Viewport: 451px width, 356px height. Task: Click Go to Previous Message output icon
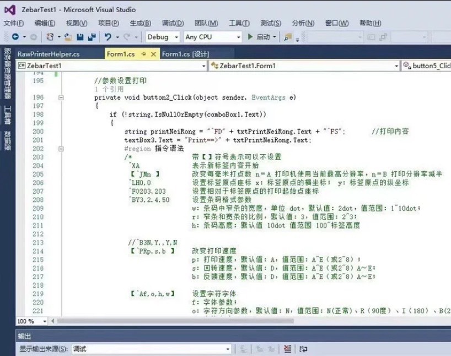(x=260, y=349)
